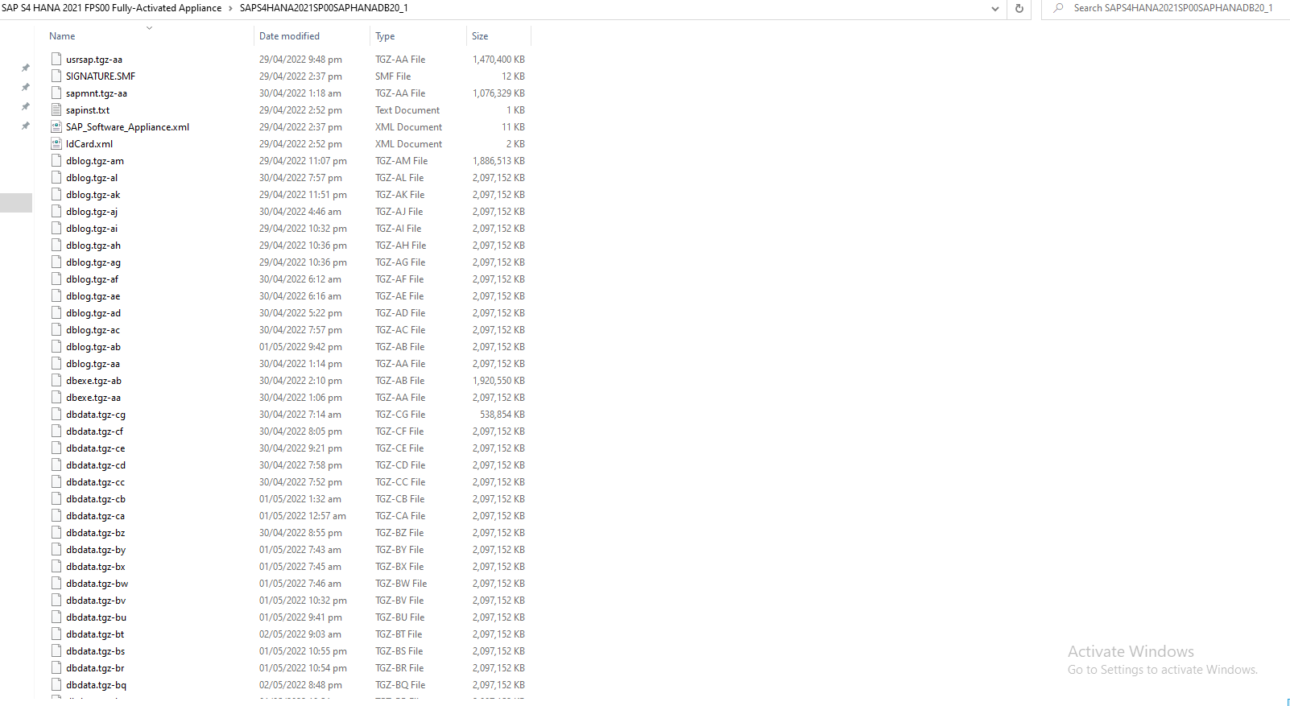Select the dbdata.tgz-bs file name
The width and height of the screenshot is (1290, 706).
[x=96, y=651]
